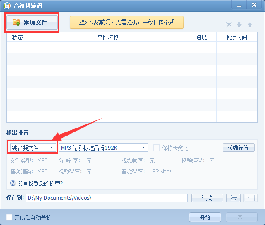Screen dimensions: 265x225
Task: Minimize the 音视频转码 window
Action: 239,5
